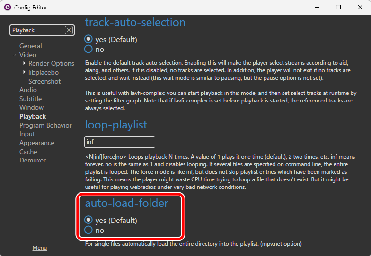Choose 'no' for auto-load-folder
This screenshot has height=256, width=371.
tap(88, 230)
